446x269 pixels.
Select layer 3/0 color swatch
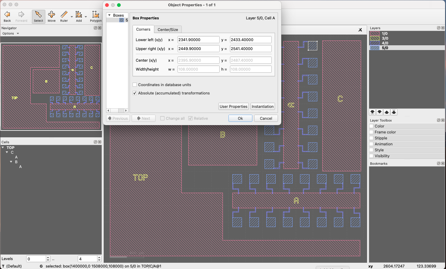point(374,38)
